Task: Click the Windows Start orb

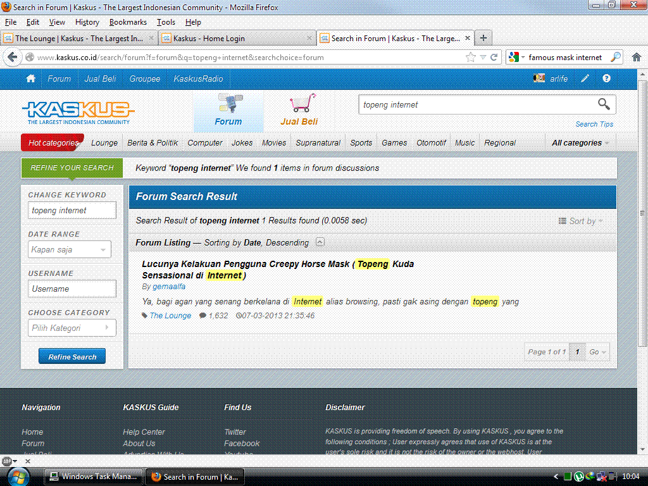Action: [18, 477]
